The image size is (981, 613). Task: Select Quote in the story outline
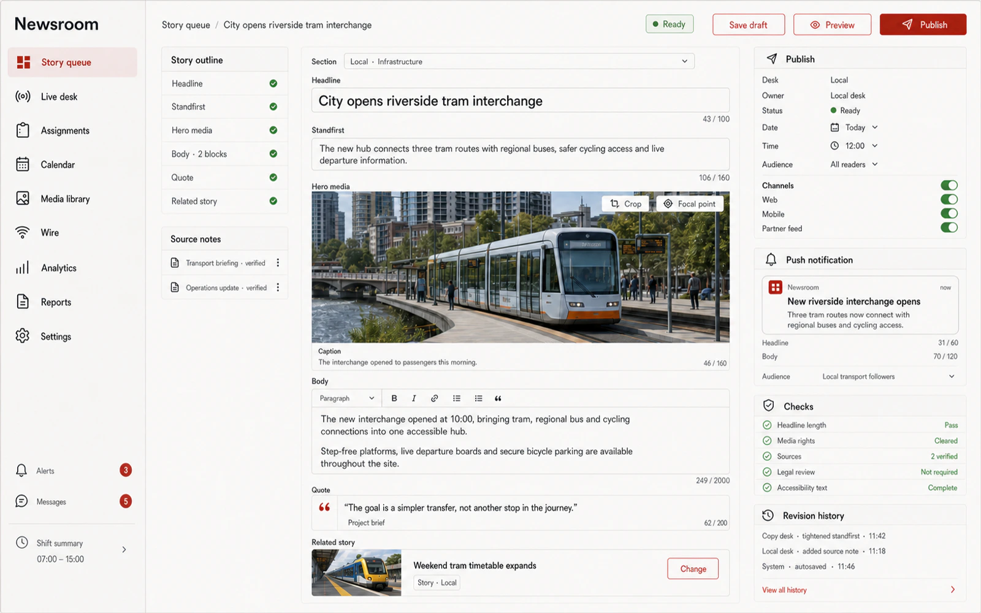pyautogui.click(x=224, y=177)
